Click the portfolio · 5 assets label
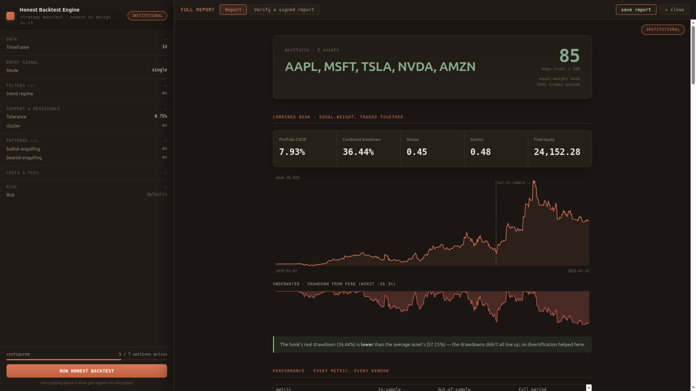 pyautogui.click(x=312, y=50)
